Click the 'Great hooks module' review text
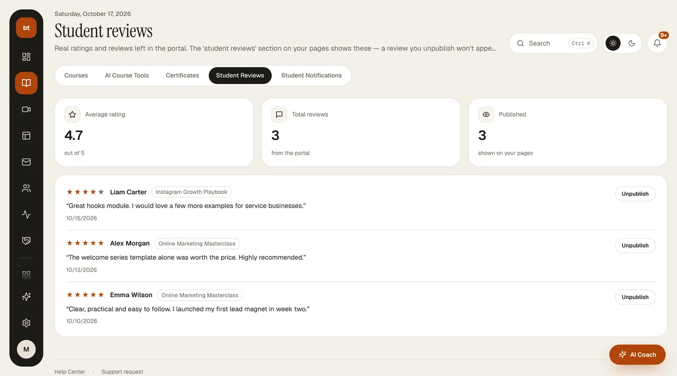Screen dimensions: 677x376 (x=186, y=205)
